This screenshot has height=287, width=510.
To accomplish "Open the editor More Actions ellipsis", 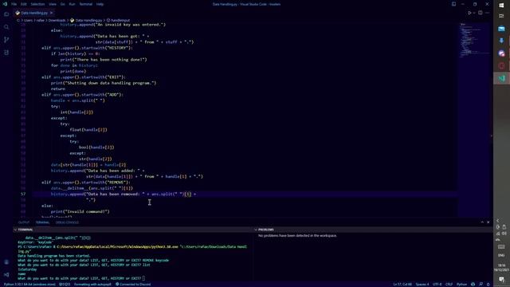I will point(487,13).
